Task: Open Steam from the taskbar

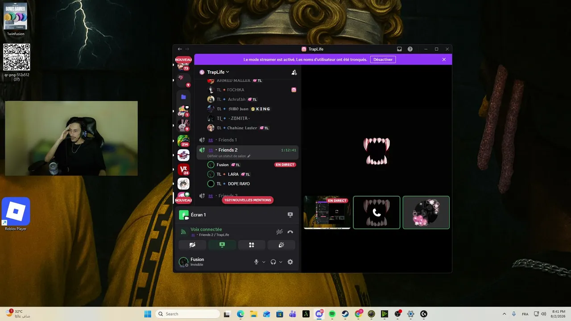Action: (345, 314)
